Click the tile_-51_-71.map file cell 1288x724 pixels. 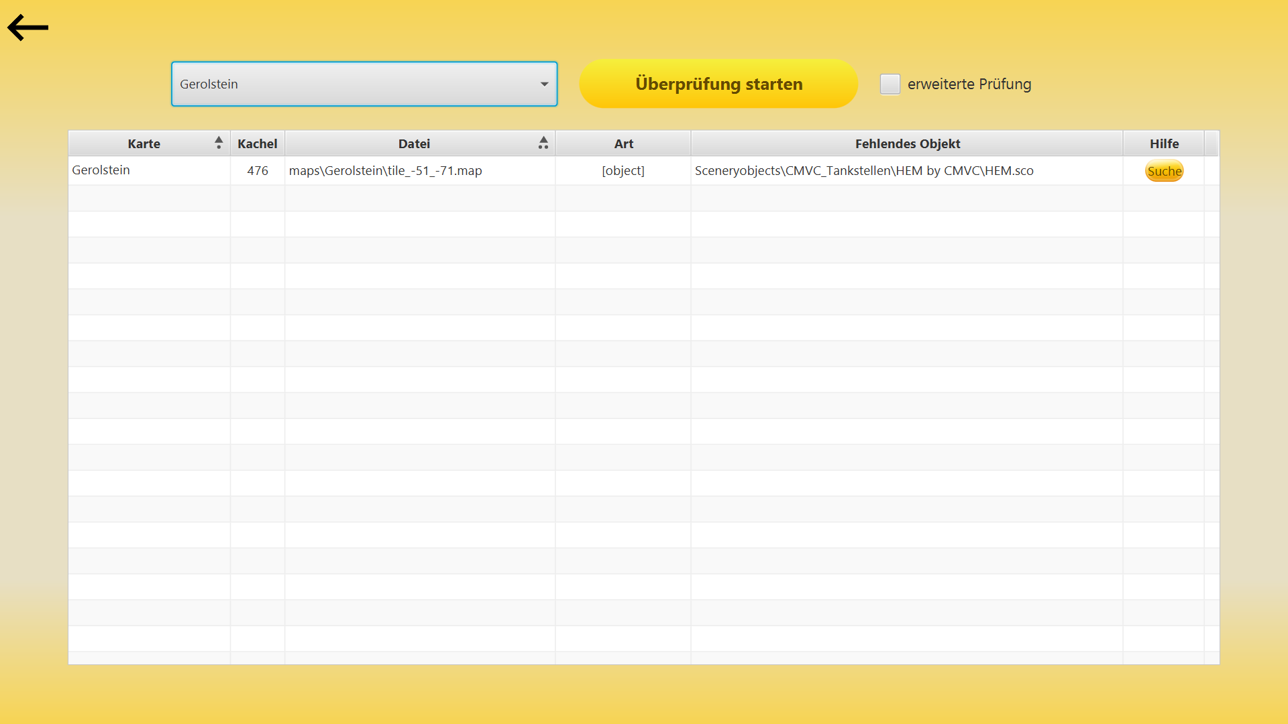coord(420,170)
